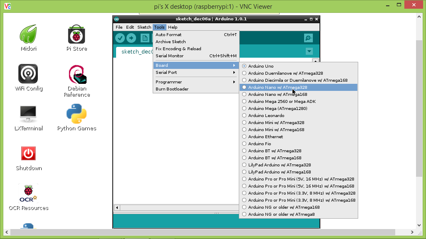Click the Arduino logo in window title bar
Screen dimensions: 426x239
pyautogui.click(x=116, y=19)
